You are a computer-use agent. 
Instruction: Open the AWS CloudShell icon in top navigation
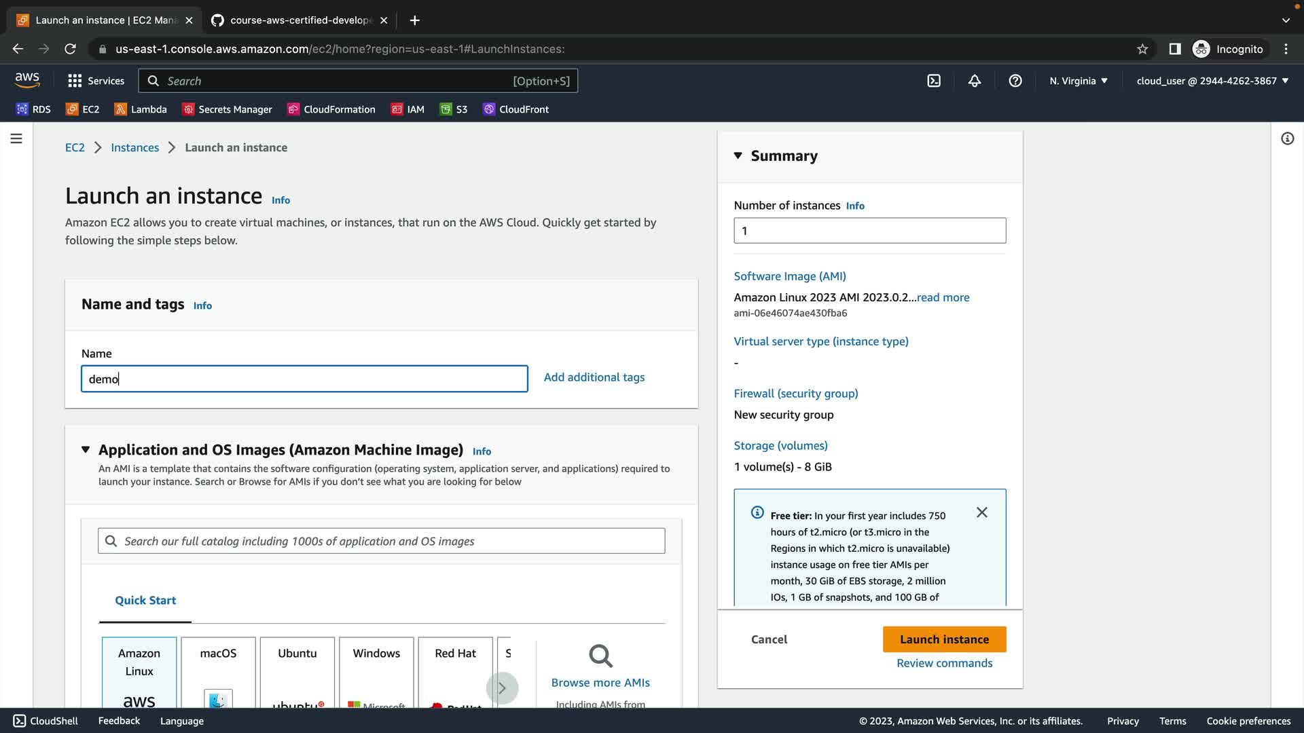[934, 81]
